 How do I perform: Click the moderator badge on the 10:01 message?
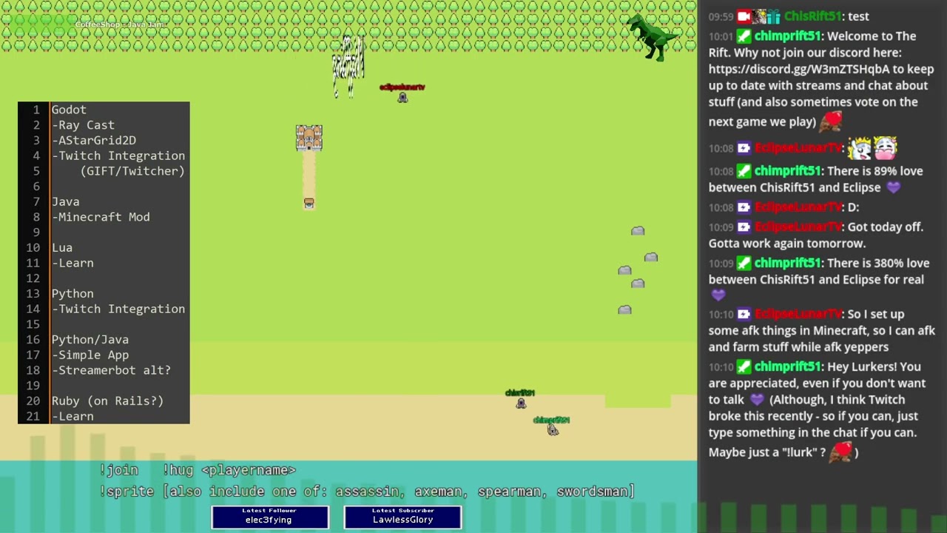click(x=744, y=36)
